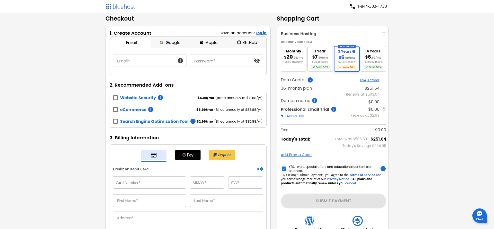Click the Diners Club card icon
The height and width of the screenshot is (229, 494).
pos(260,169)
